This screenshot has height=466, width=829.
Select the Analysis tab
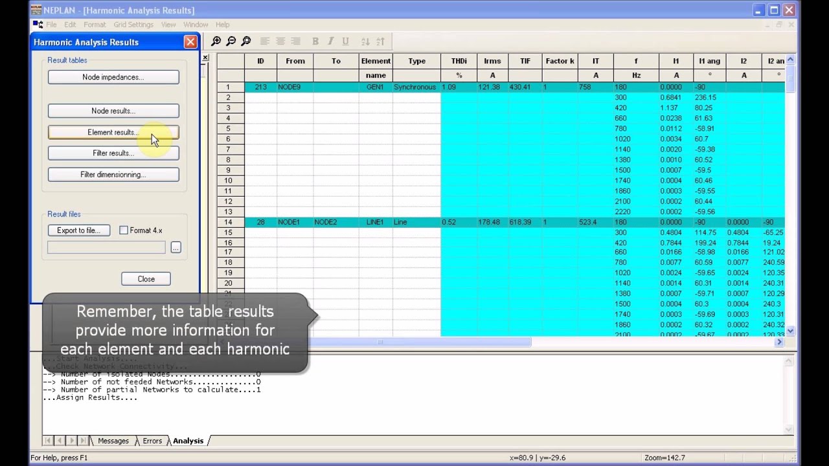click(188, 441)
